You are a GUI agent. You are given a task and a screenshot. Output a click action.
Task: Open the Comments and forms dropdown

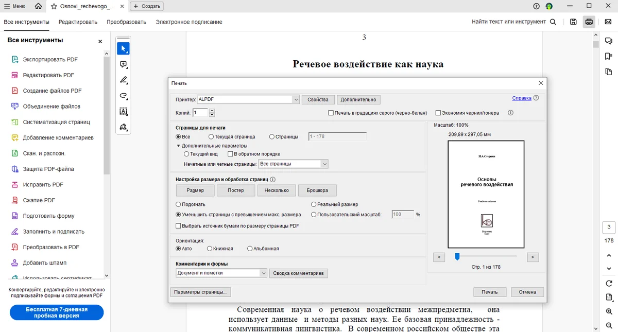(221, 273)
